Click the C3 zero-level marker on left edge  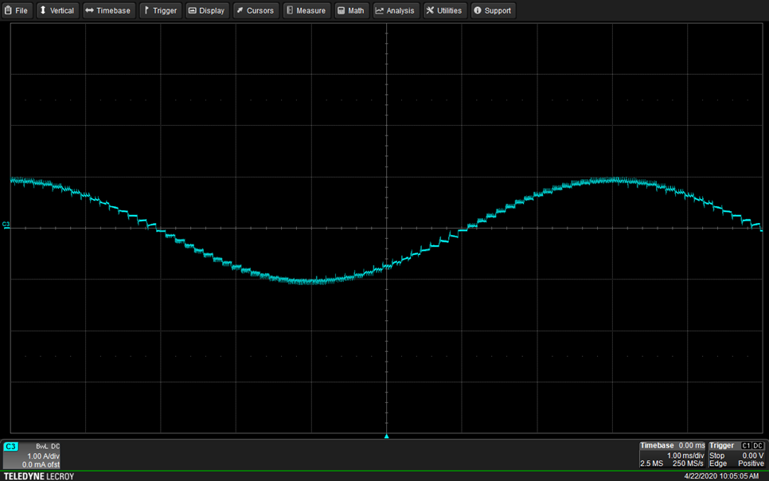click(x=6, y=225)
